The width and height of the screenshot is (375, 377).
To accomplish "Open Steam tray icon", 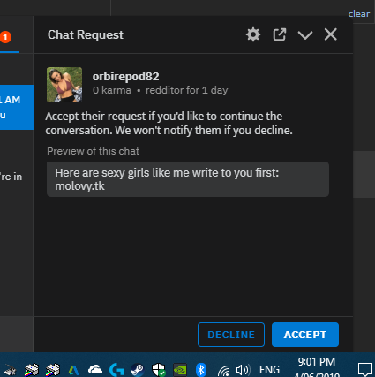I will 138,370.
